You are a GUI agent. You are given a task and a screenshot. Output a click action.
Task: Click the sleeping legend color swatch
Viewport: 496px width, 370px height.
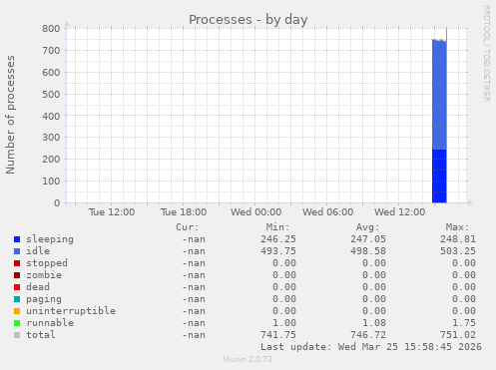17,239
